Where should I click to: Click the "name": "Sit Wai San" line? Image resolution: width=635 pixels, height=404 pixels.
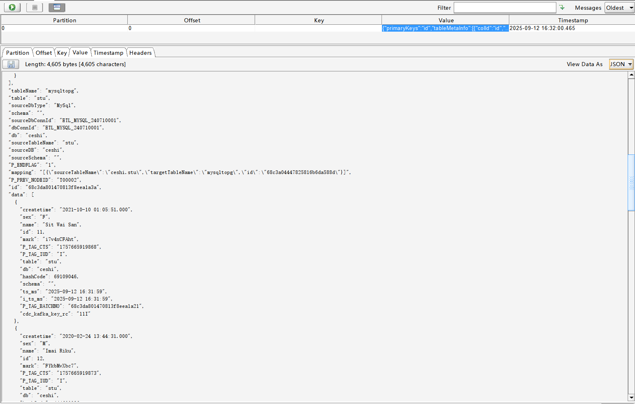click(x=51, y=225)
